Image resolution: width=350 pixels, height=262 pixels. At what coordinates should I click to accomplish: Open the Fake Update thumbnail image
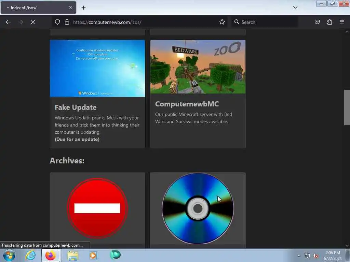pyautogui.click(x=97, y=68)
